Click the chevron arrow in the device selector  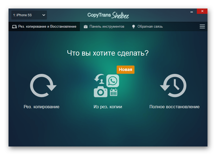44,15
